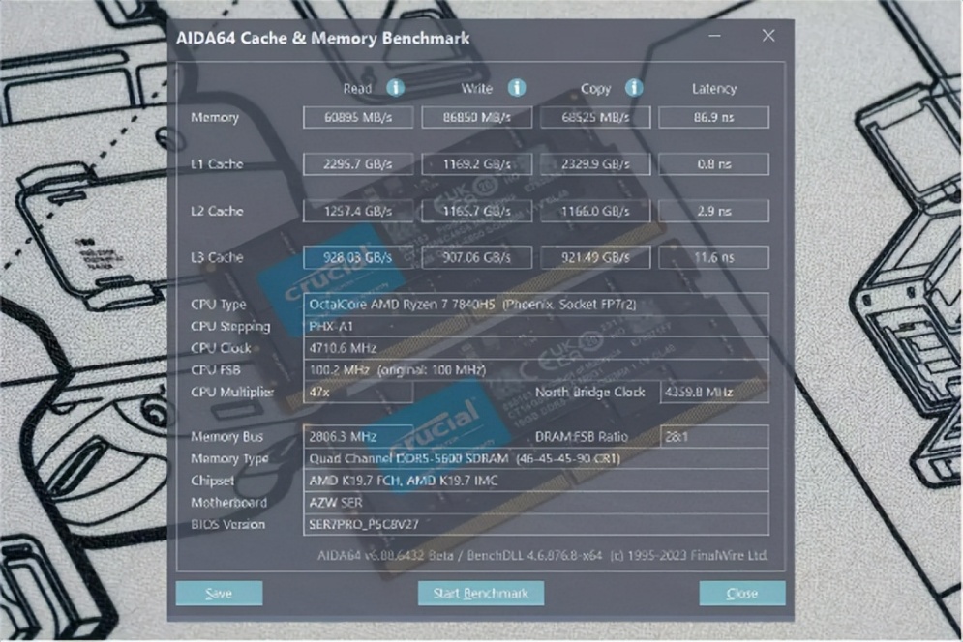Click the CPU Clock label
The image size is (963, 642).
point(221,348)
